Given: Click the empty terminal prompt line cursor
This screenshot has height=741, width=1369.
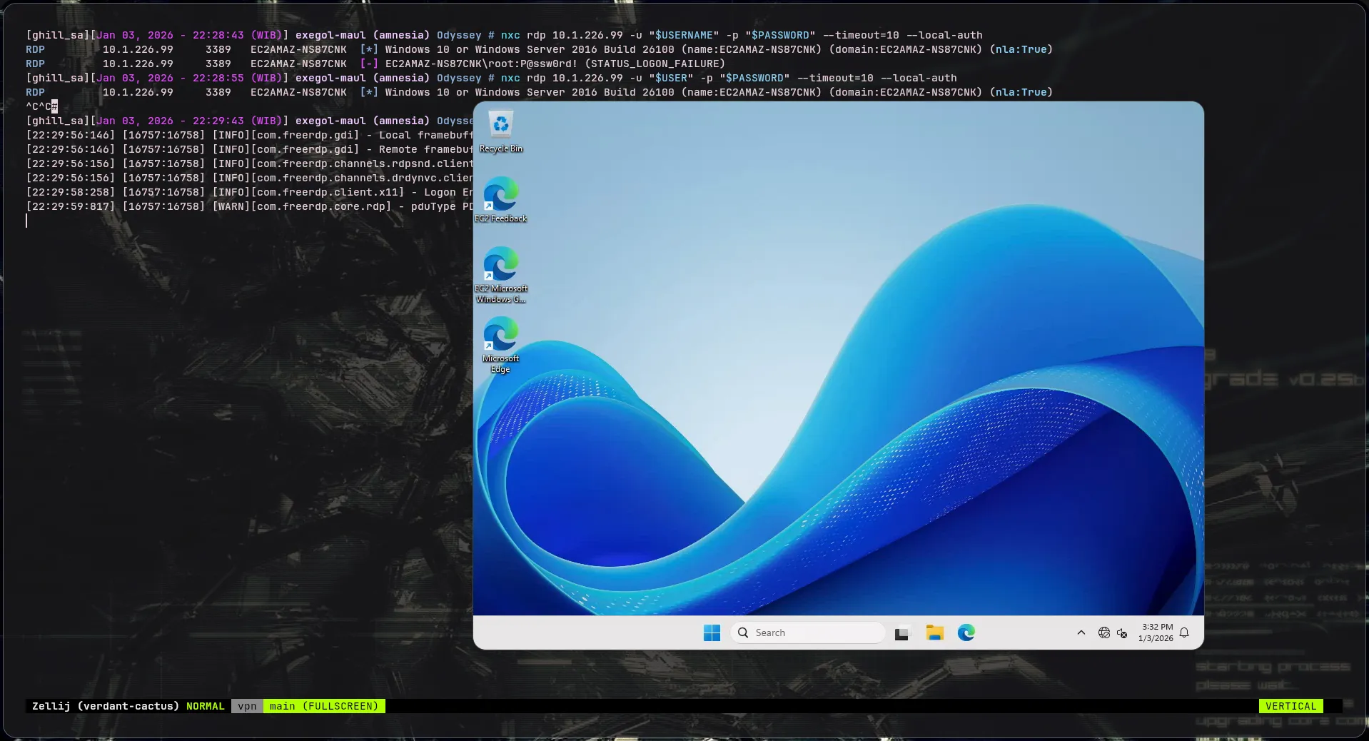Looking at the screenshot, I should (27, 221).
